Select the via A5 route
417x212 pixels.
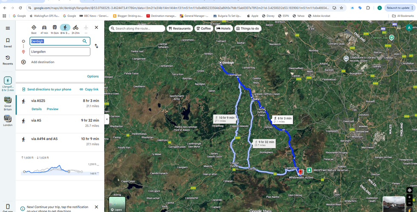(x=60, y=123)
